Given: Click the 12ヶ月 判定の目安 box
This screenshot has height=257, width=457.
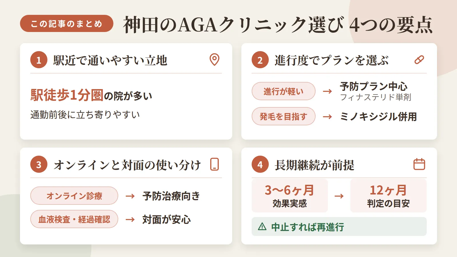Looking at the screenshot, I should point(388,196).
